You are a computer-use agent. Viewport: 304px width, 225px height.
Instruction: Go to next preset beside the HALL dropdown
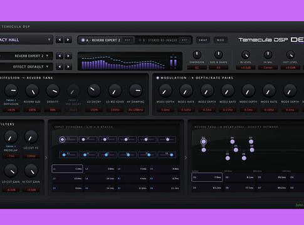click(68, 39)
